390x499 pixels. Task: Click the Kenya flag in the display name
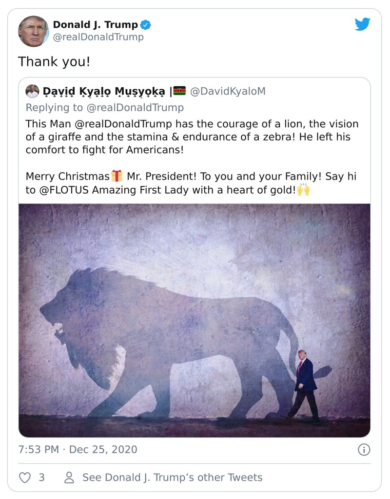[x=180, y=90]
